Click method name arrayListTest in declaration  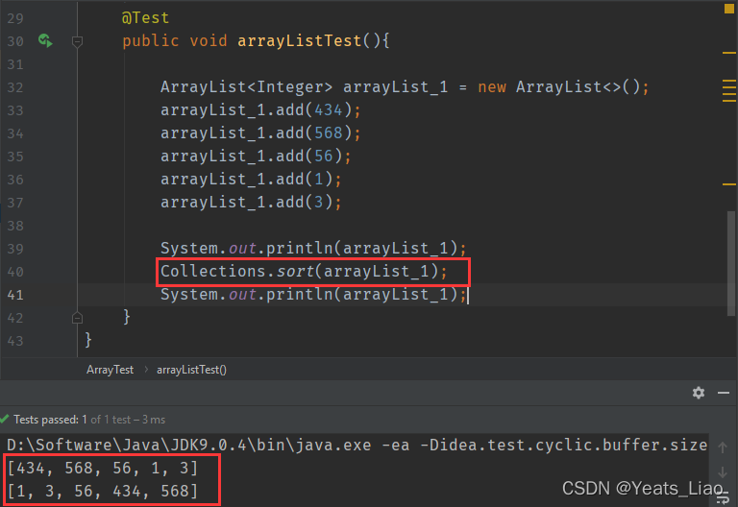300,41
